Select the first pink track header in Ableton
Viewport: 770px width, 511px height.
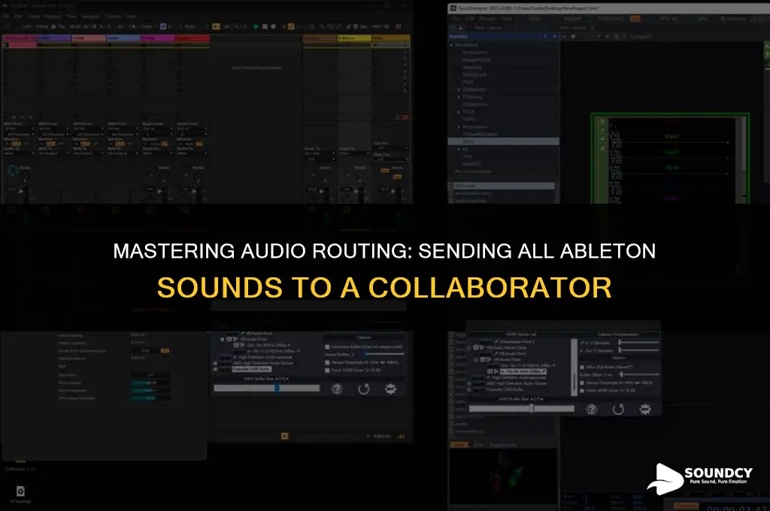coord(19,38)
